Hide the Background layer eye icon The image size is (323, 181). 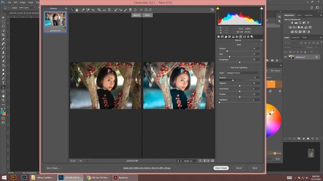coord(286,57)
